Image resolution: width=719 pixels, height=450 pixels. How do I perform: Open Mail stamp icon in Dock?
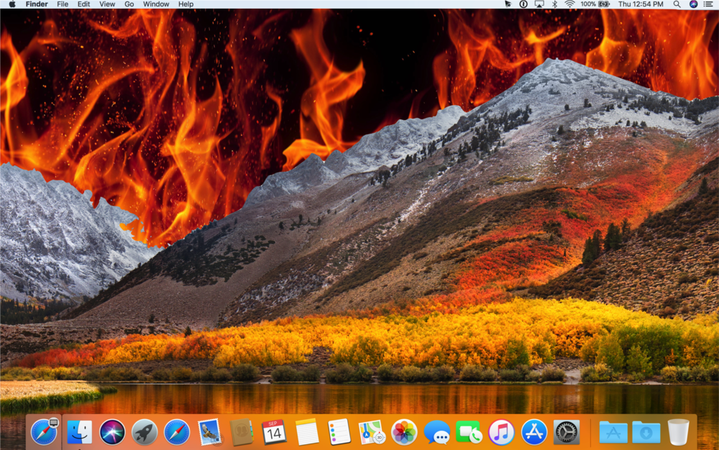[209, 432]
